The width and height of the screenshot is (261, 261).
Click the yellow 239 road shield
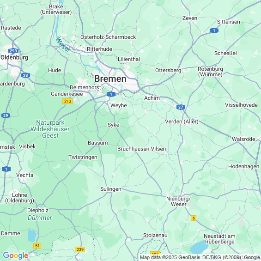[80, 249]
